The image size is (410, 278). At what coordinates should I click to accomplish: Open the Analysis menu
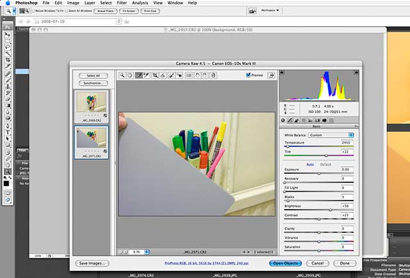[140, 3]
